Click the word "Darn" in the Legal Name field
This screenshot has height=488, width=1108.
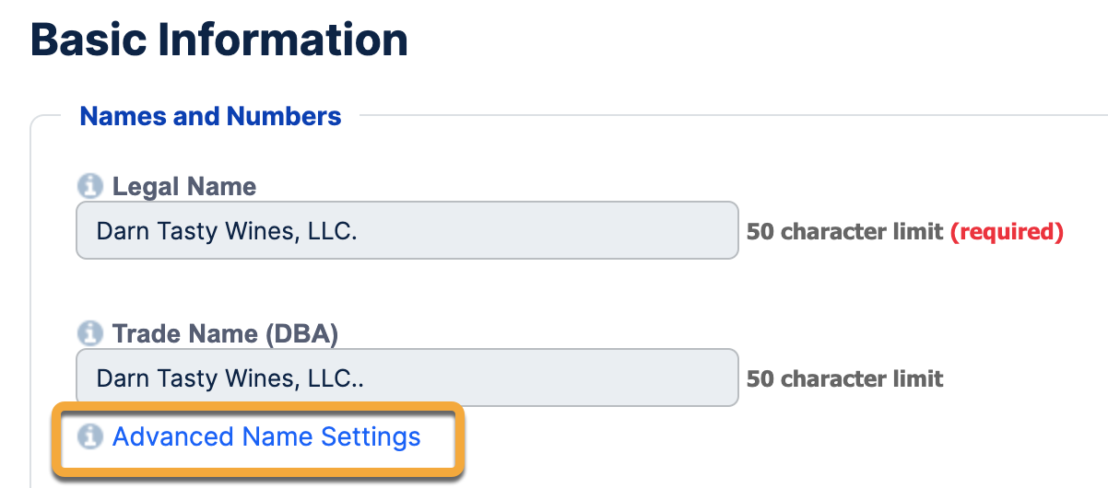coord(119,230)
